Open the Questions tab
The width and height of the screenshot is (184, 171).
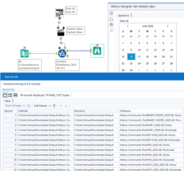click(123, 15)
